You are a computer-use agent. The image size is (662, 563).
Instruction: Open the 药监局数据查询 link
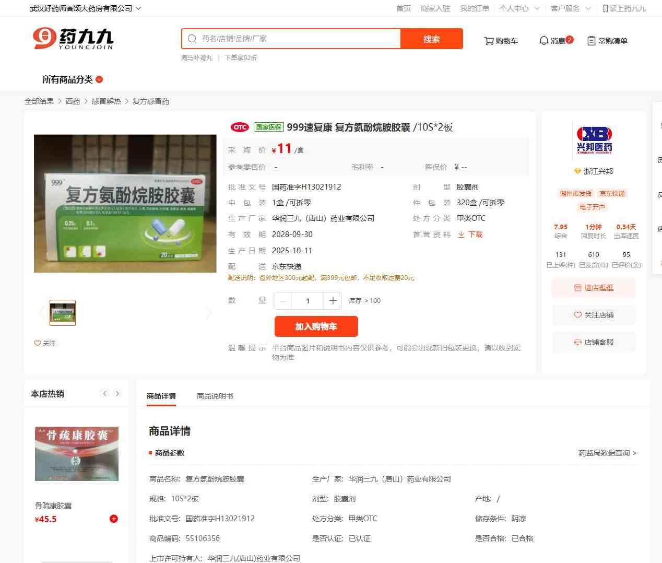[x=607, y=453]
